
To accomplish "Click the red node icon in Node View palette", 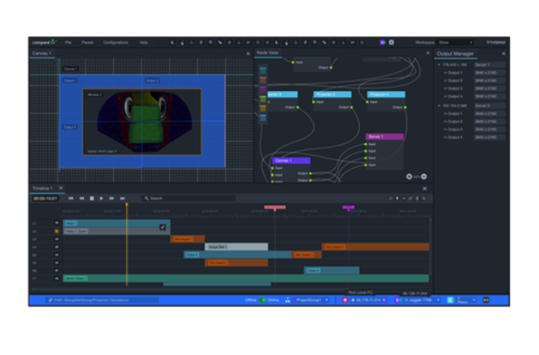I will [263, 80].
